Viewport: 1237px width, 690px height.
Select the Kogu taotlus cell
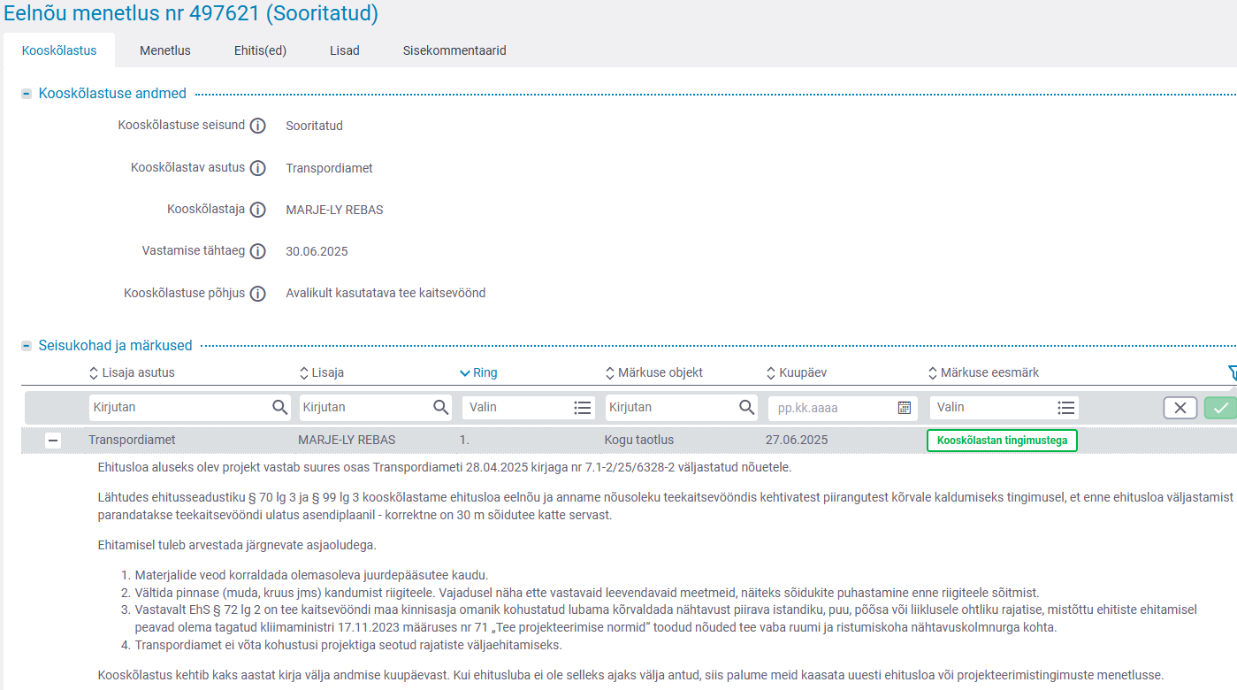(x=639, y=440)
